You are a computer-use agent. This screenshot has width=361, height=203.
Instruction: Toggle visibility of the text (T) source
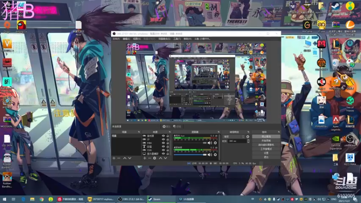pos(163,146)
